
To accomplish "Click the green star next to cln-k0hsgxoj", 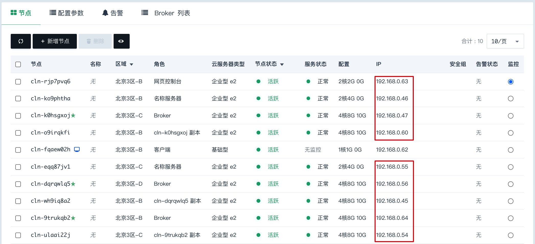I will point(73,115).
